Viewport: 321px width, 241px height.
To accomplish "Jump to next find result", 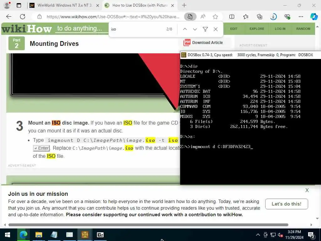I will [x=195, y=29].
